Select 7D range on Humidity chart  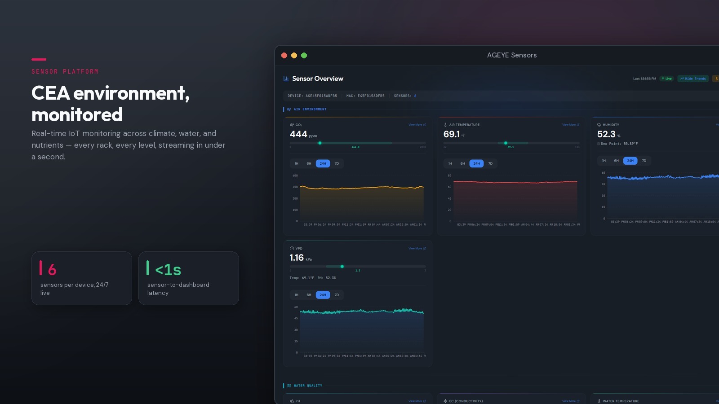(x=644, y=161)
